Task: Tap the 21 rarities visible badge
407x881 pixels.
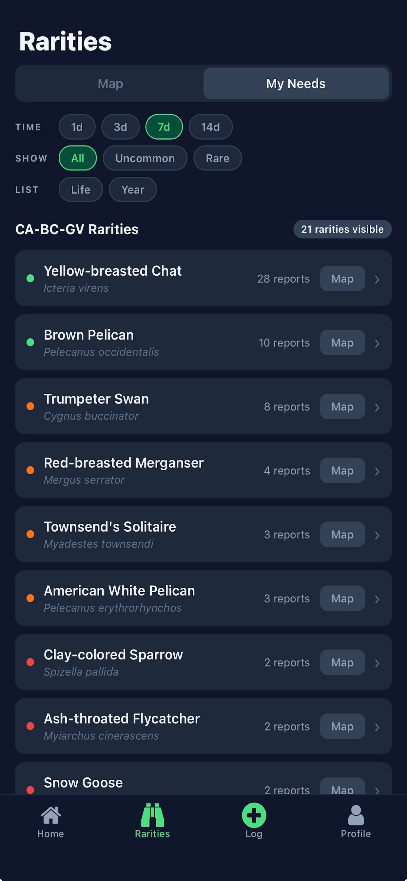Action: point(342,229)
